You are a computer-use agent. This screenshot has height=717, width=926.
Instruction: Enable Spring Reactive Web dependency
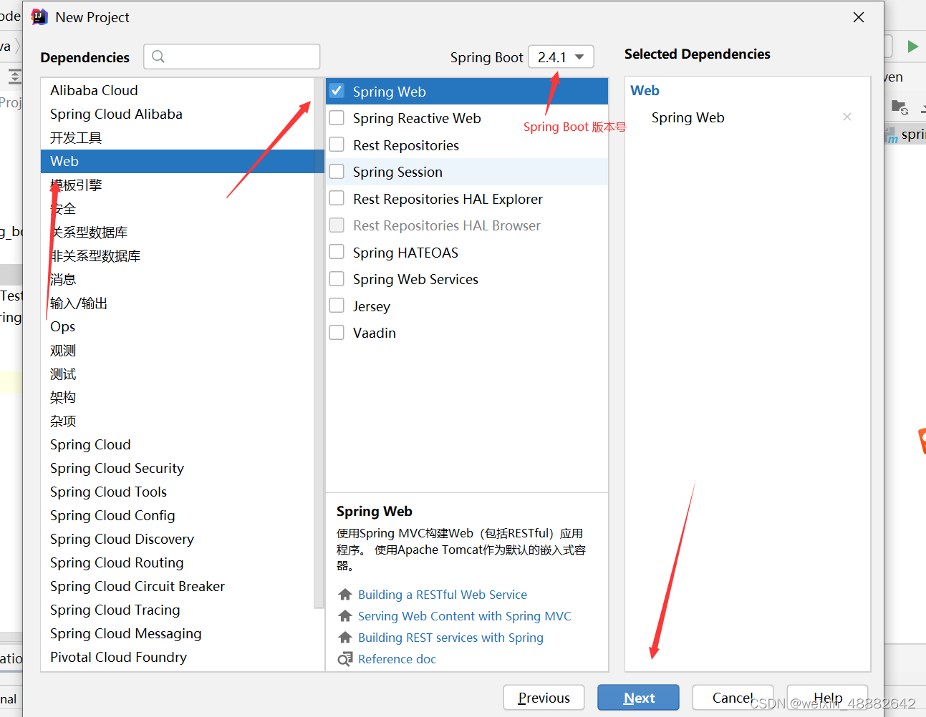[337, 118]
